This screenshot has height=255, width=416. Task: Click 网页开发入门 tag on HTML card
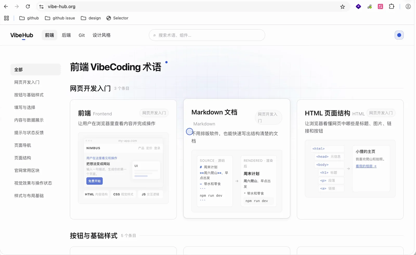coord(381,113)
